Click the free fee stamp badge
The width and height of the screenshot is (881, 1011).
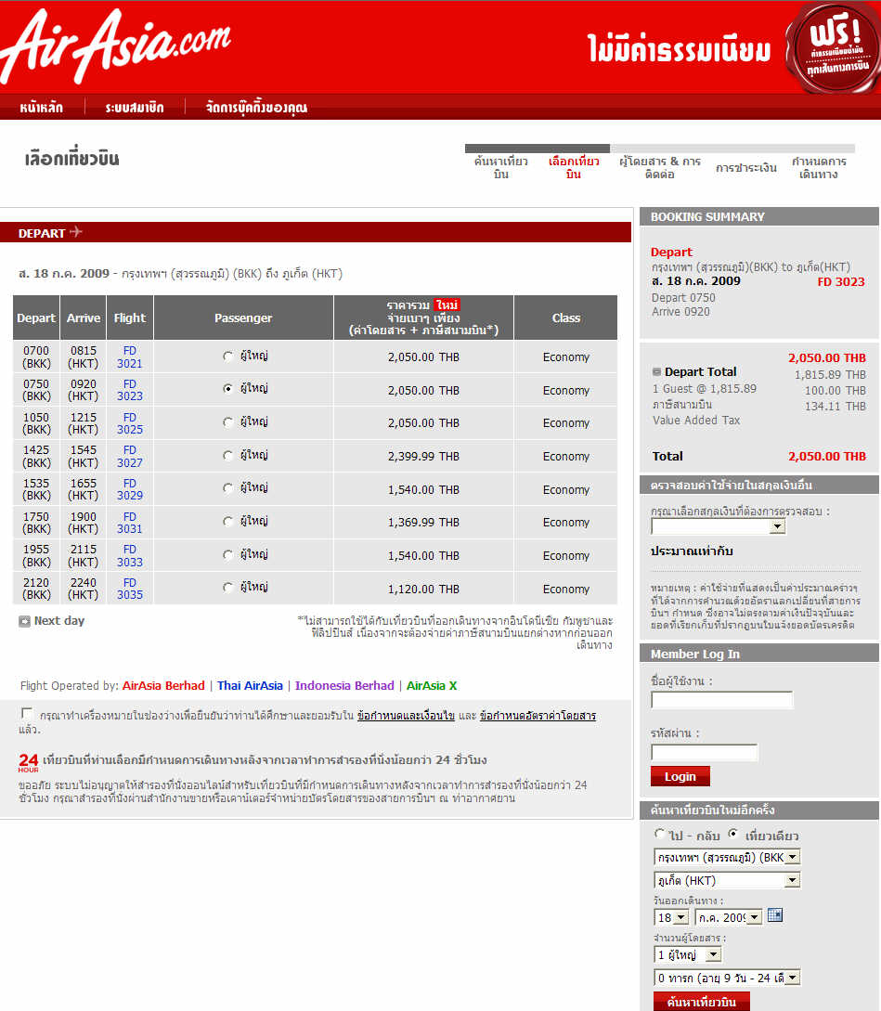tap(833, 47)
